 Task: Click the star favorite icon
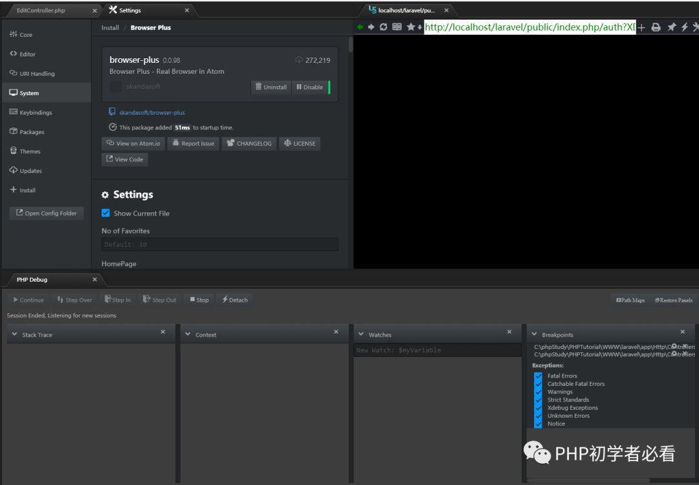(410, 27)
